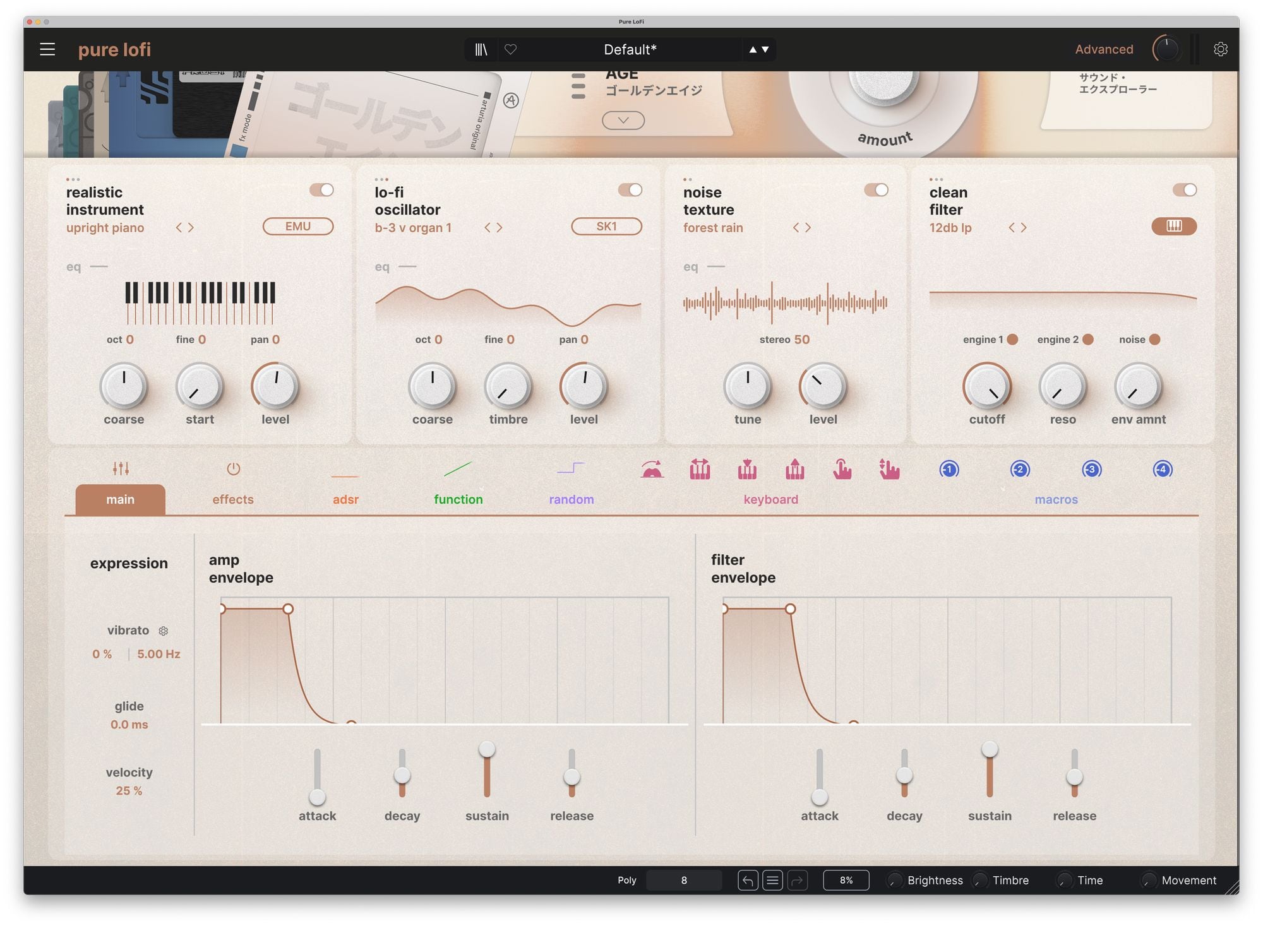Open vibrato settings gear icon

pos(164,631)
